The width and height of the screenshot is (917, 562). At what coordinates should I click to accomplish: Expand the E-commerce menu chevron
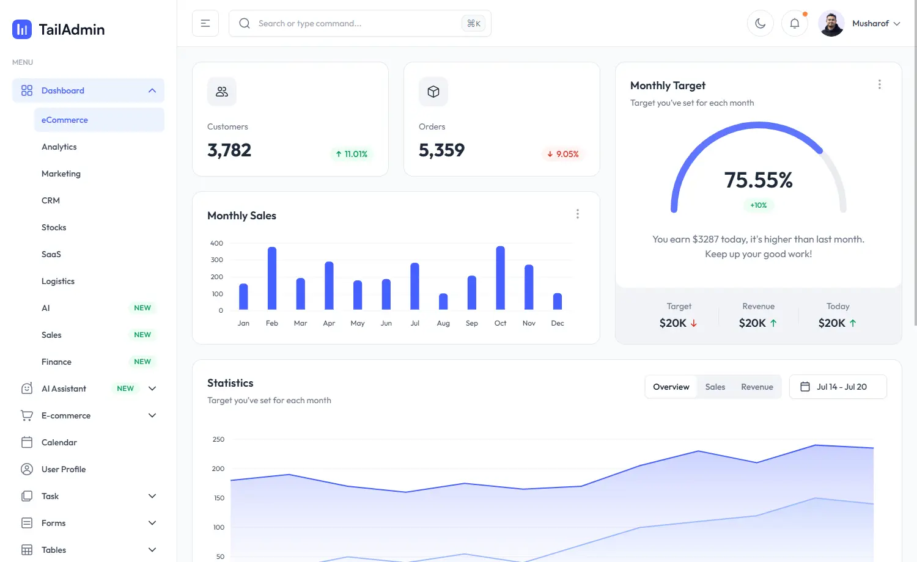[x=152, y=415]
